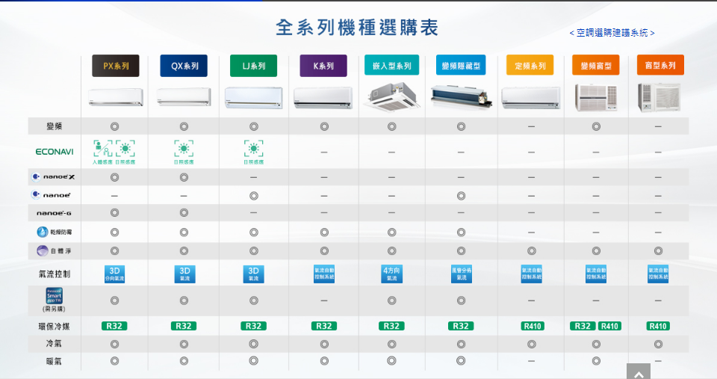Click the R410 badge under 窗型系列
The image size is (717, 379).
click(x=658, y=326)
